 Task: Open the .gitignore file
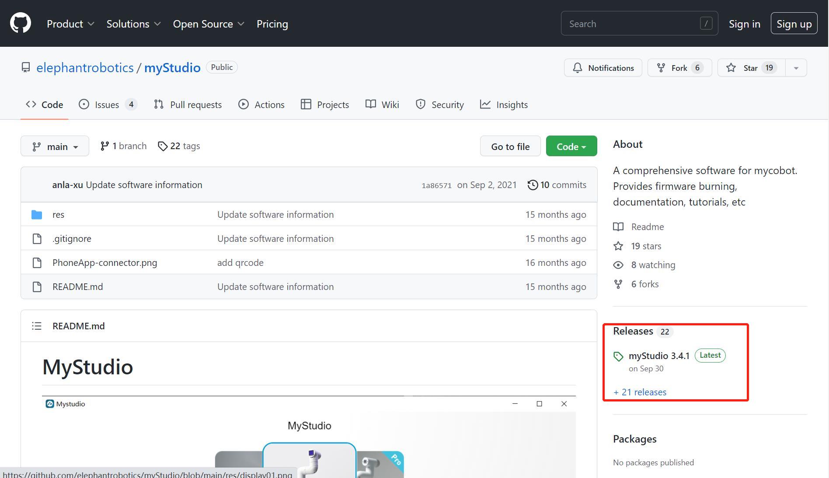click(72, 239)
